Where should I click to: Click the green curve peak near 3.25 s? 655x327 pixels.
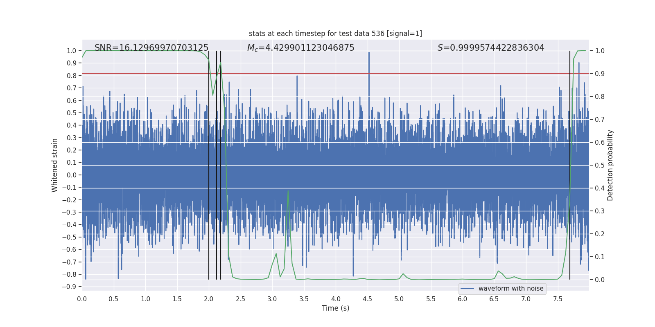click(288, 191)
